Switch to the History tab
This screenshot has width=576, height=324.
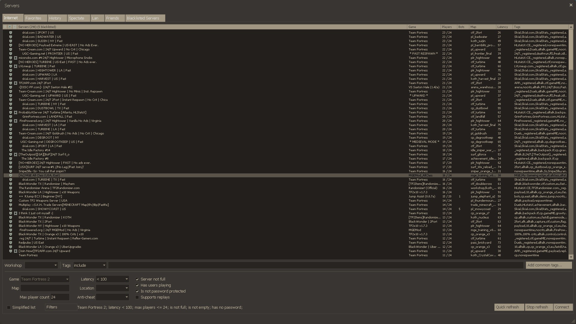57,18
